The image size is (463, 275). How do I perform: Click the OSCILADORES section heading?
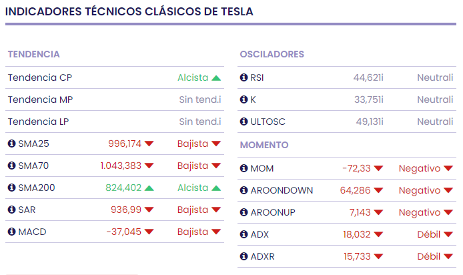(x=272, y=54)
